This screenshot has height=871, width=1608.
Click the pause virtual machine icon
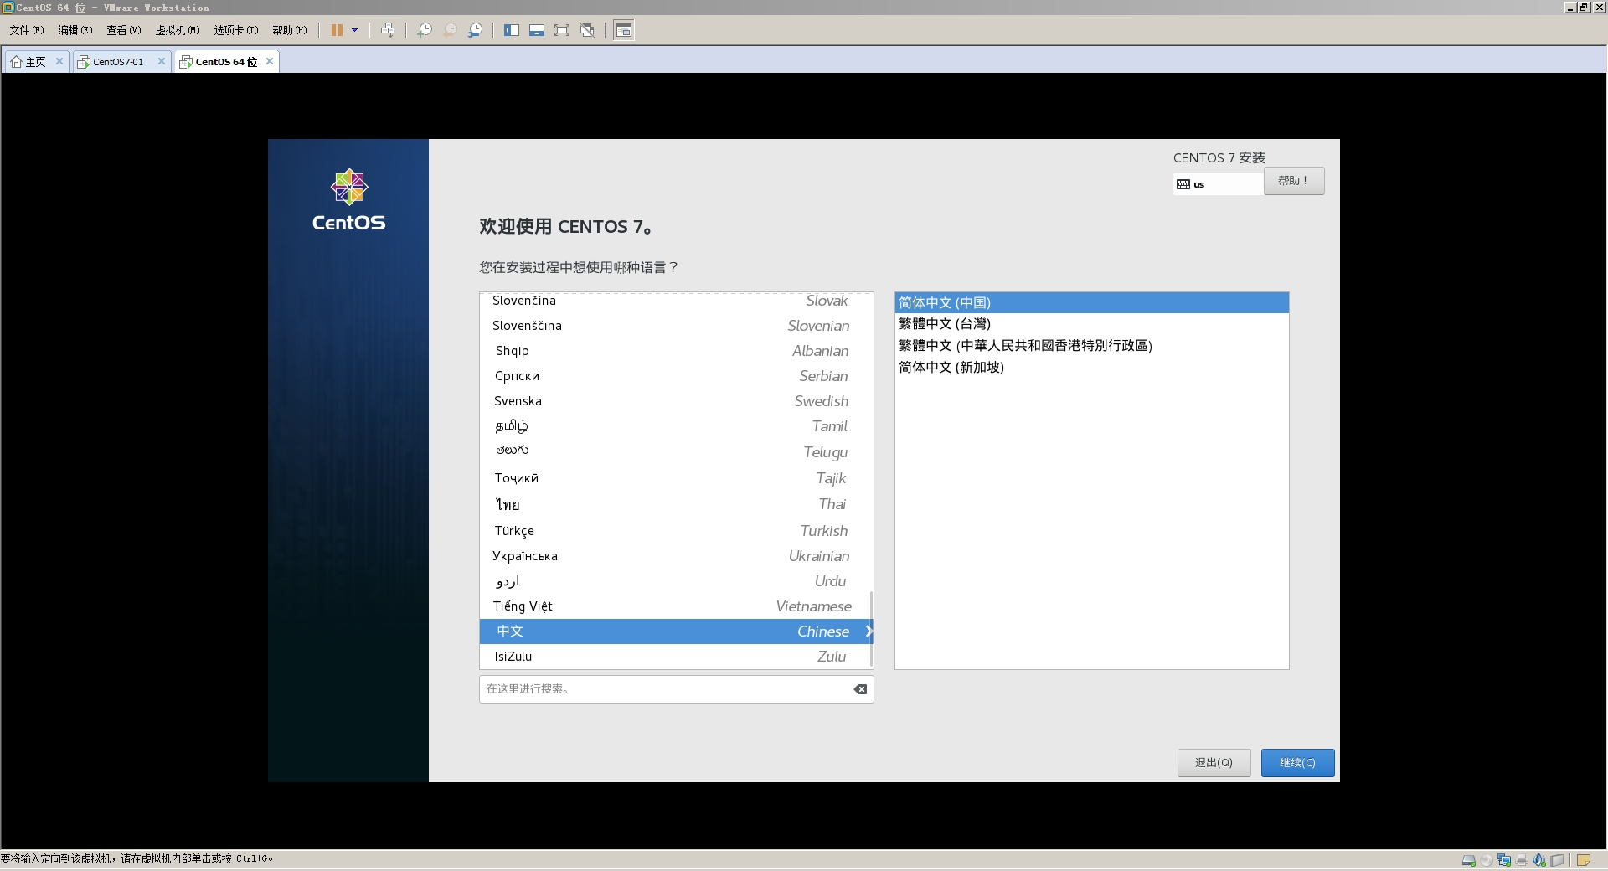(337, 30)
